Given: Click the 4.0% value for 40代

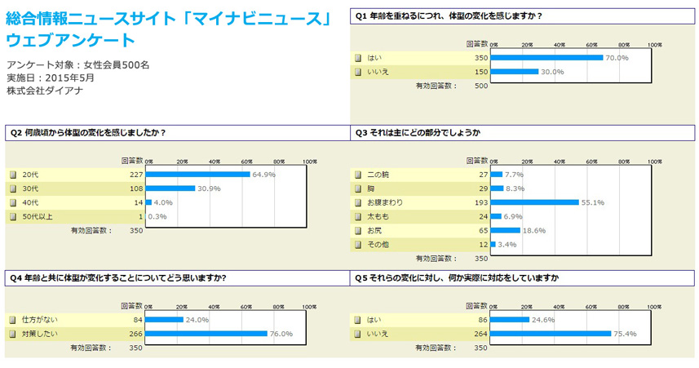Looking at the screenshot, I should [x=163, y=202].
